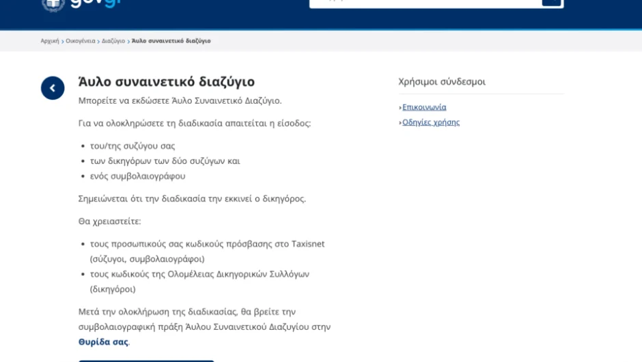
Task: Click the partially visible blue button at bottom
Action: [146, 361]
